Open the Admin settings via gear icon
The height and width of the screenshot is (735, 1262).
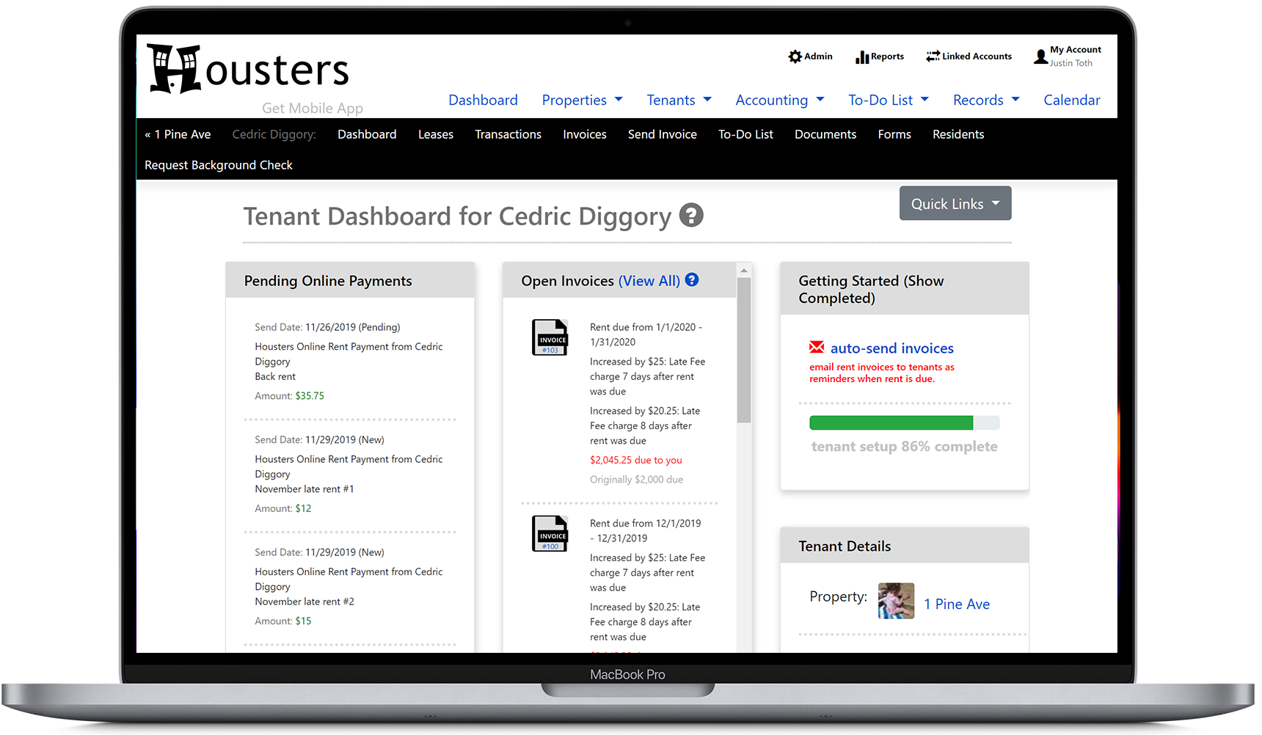pyautogui.click(x=795, y=56)
